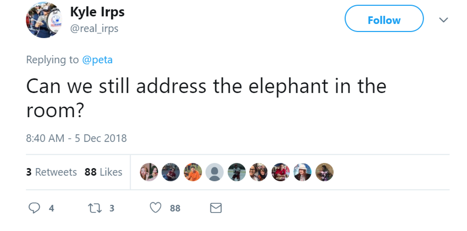Click the first liker avatar in the row
The width and height of the screenshot is (467, 231).
pyautogui.click(x=149, y=172)
